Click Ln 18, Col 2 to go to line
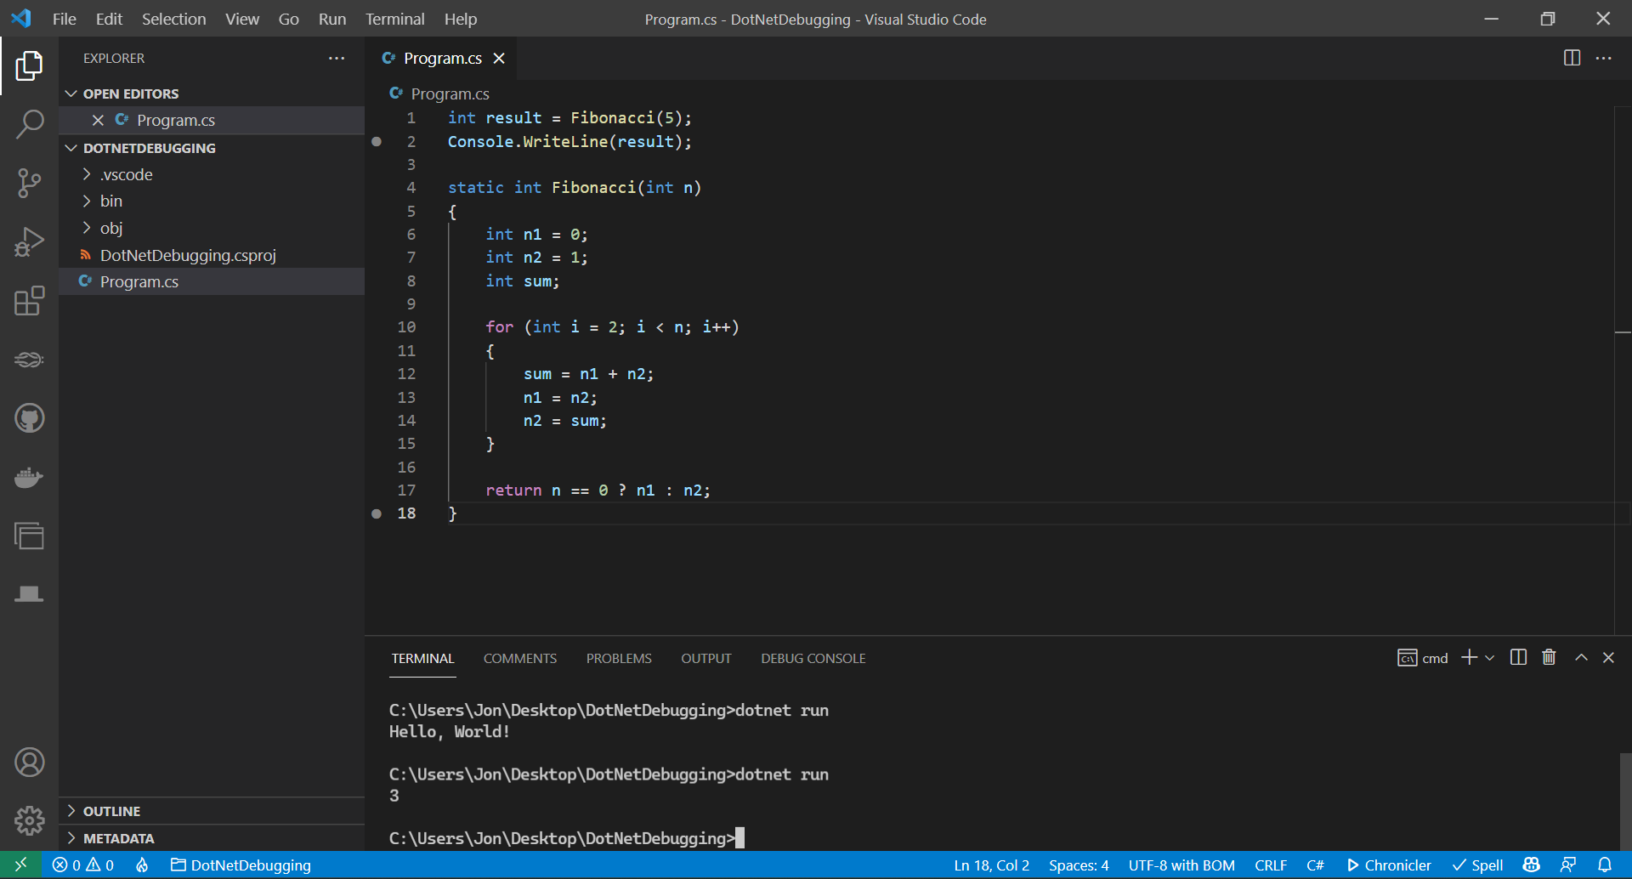Image resolution: width=1632 pixels, height=879 pixels. tap(990, 865)
